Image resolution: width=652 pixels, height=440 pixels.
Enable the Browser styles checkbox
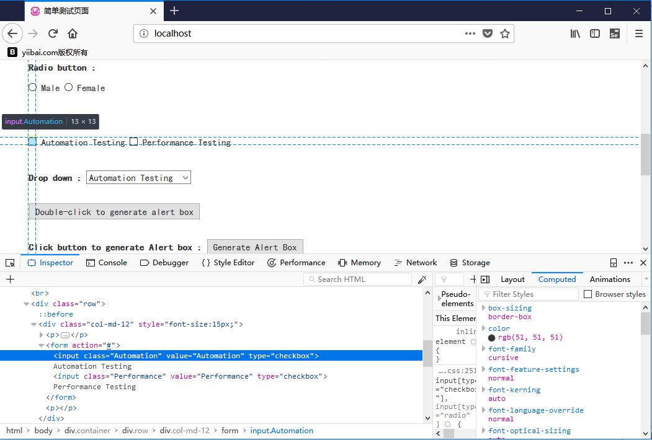(x=587, y=294)
